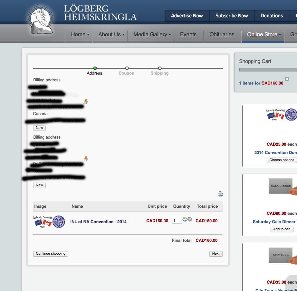297x291 pixels.
Task: Click the Quantity column header
Action: 181,206
